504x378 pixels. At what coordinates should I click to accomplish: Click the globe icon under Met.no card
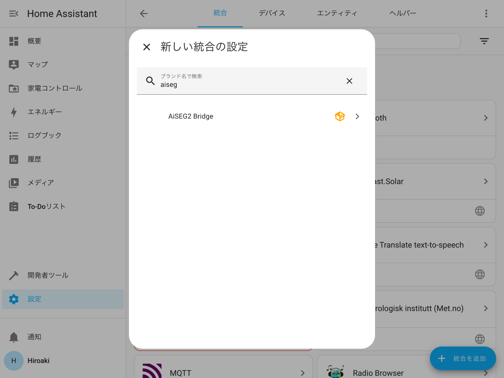(x=480, y=339)
